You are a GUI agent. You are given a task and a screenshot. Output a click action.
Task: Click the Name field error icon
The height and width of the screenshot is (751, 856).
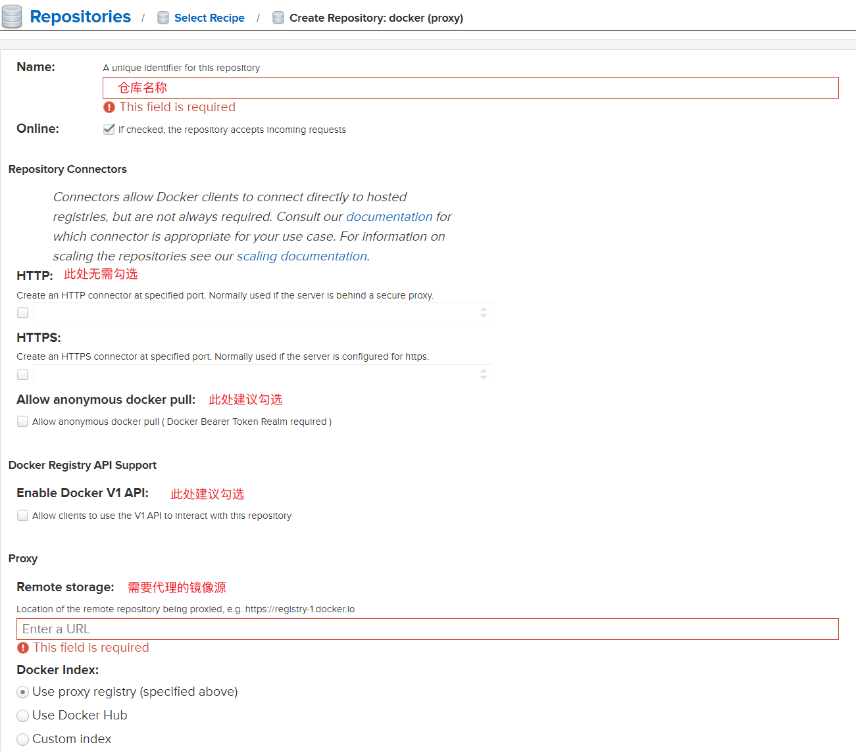(x=109, y=107)
